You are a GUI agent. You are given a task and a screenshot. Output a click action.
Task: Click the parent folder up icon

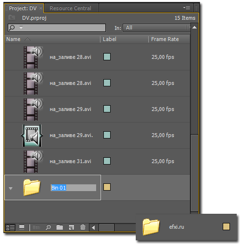tap(12, 17)
